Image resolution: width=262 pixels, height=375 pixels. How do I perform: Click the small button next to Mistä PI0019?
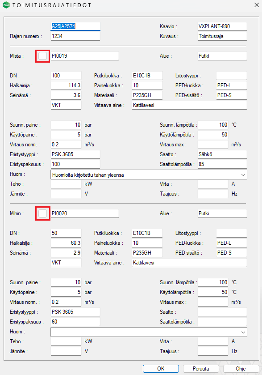click(42, 56)
